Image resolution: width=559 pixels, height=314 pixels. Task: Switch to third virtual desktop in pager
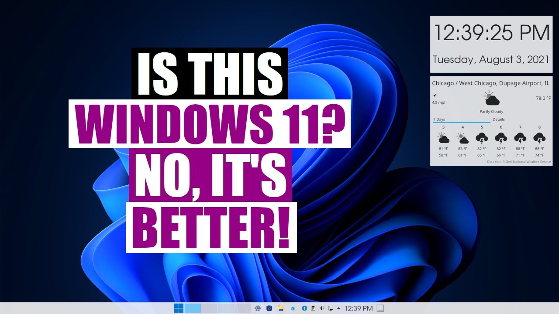(226, 308)
